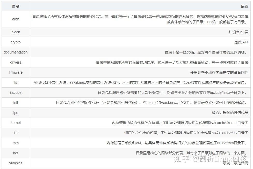This screenshot has height=169, width=253.
Task: Select the kernel directory cell
Action: (16, 123)
